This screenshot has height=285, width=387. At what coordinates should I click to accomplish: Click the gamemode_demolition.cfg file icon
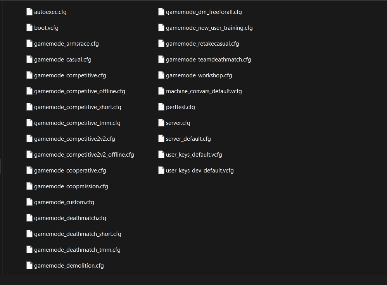tap(29, 265)
